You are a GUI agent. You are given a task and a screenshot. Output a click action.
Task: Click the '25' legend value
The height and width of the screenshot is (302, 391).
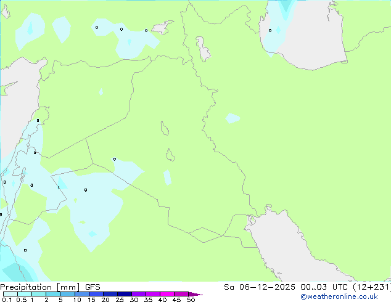click(x=120, y=300)
